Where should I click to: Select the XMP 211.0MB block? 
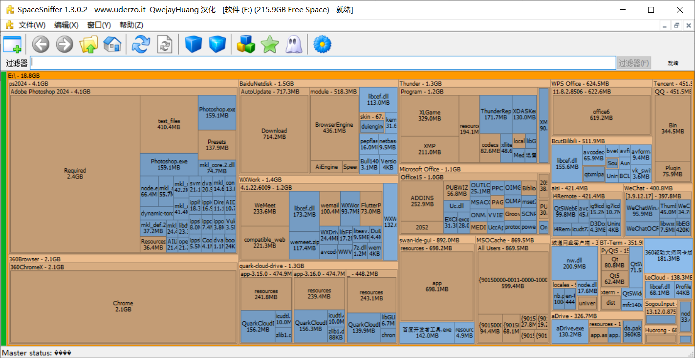coord(430,149)
